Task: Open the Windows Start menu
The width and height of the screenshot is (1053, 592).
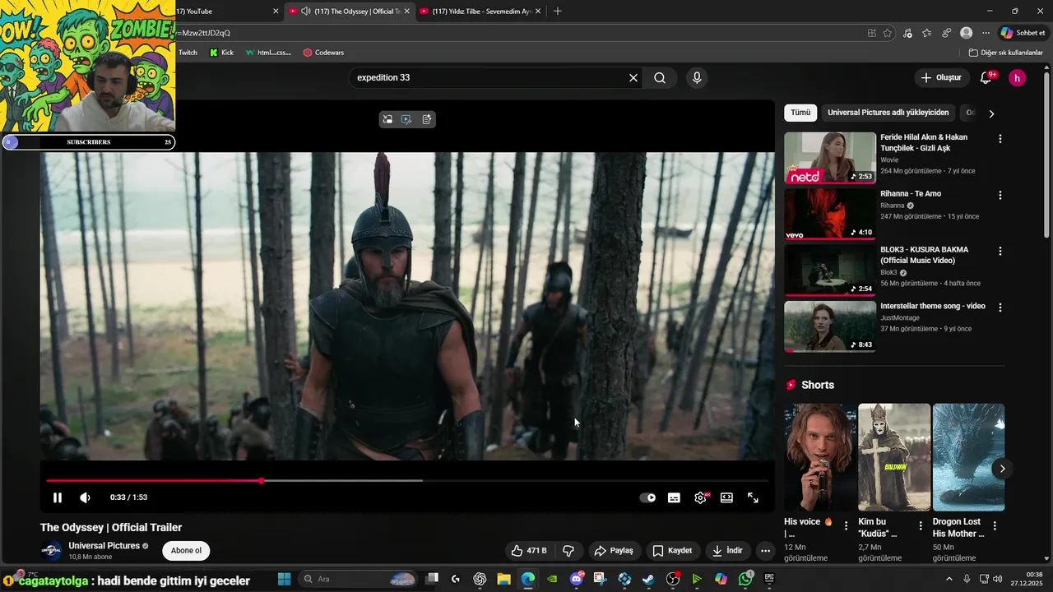Action: 285,579
